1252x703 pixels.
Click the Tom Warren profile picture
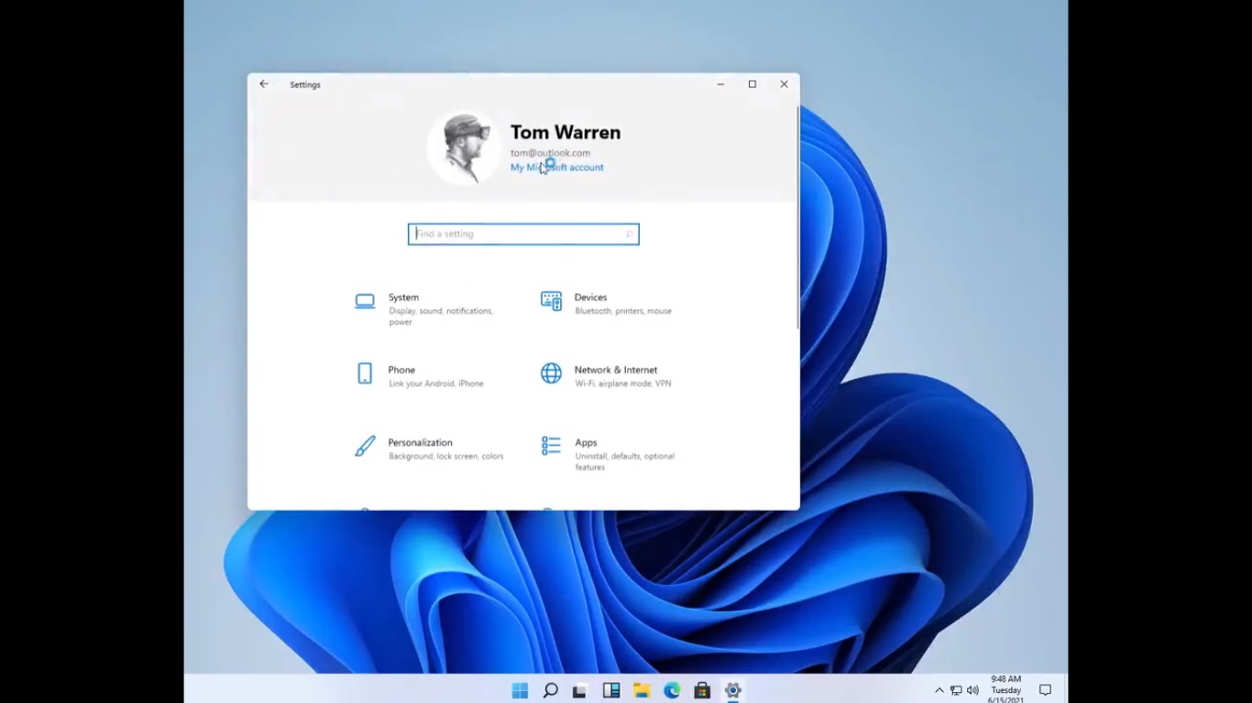[464, 148]
